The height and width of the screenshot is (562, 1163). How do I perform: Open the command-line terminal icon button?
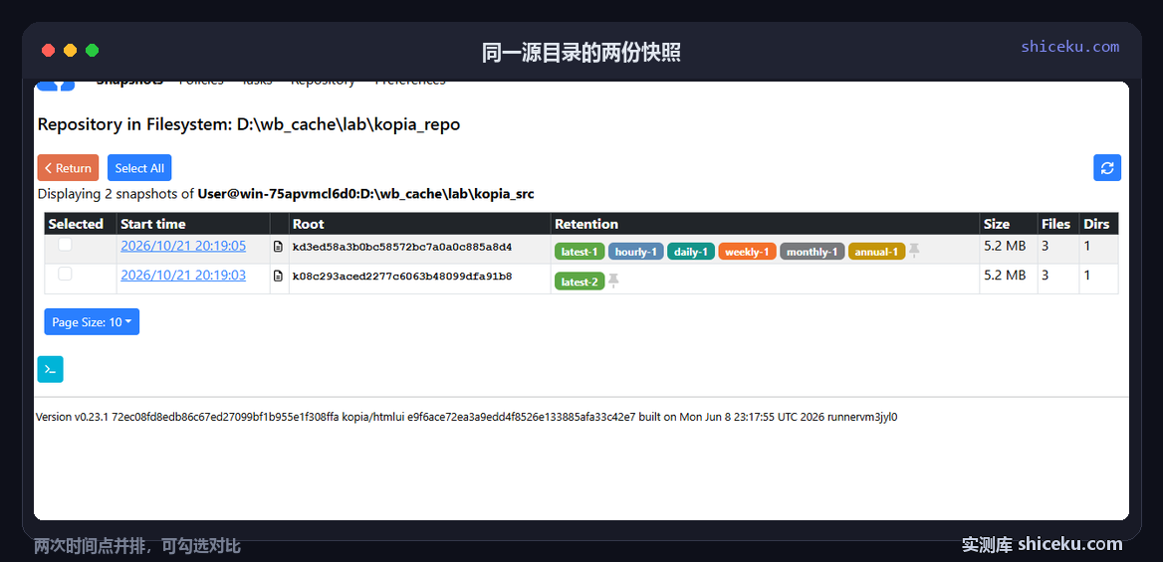point(51,369)
